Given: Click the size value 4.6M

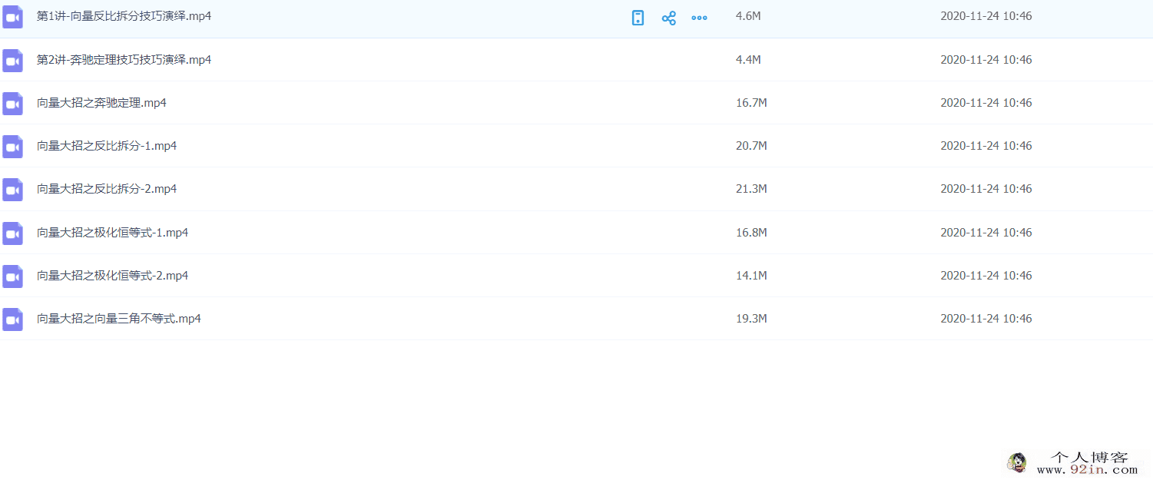Looking at the screenshot, I should [x=748, y=16].
